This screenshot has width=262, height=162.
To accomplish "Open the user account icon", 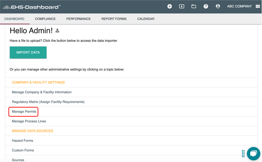I will [218, 6].
